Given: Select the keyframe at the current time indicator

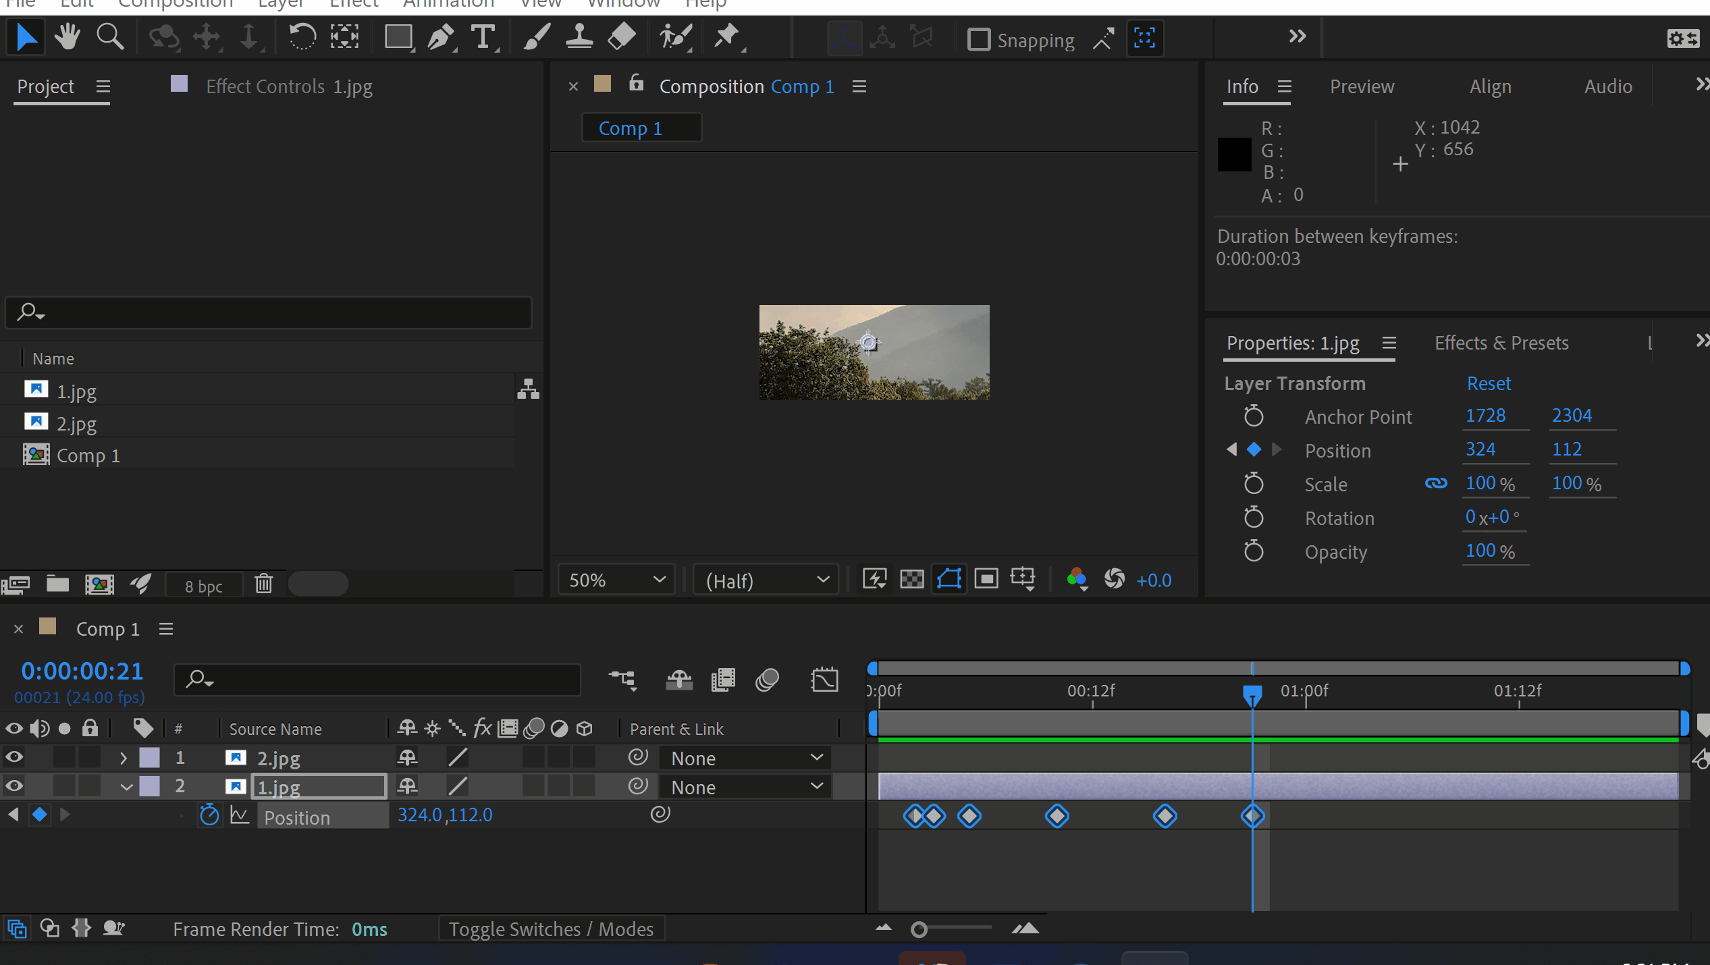Looking at the screenshot, I should pyautogui.click(x=1252, y=815).
